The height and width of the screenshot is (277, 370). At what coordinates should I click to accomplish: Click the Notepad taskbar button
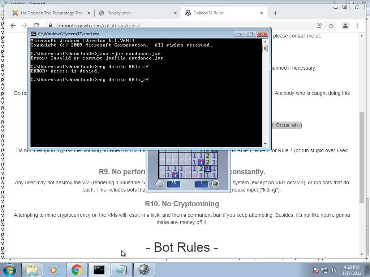121,270
